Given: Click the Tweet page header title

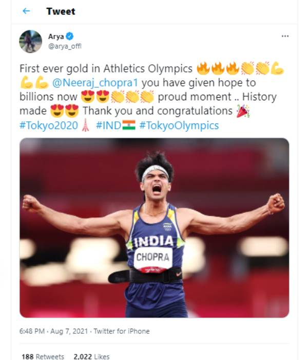Looking at the screenshot, I should 61,11.
